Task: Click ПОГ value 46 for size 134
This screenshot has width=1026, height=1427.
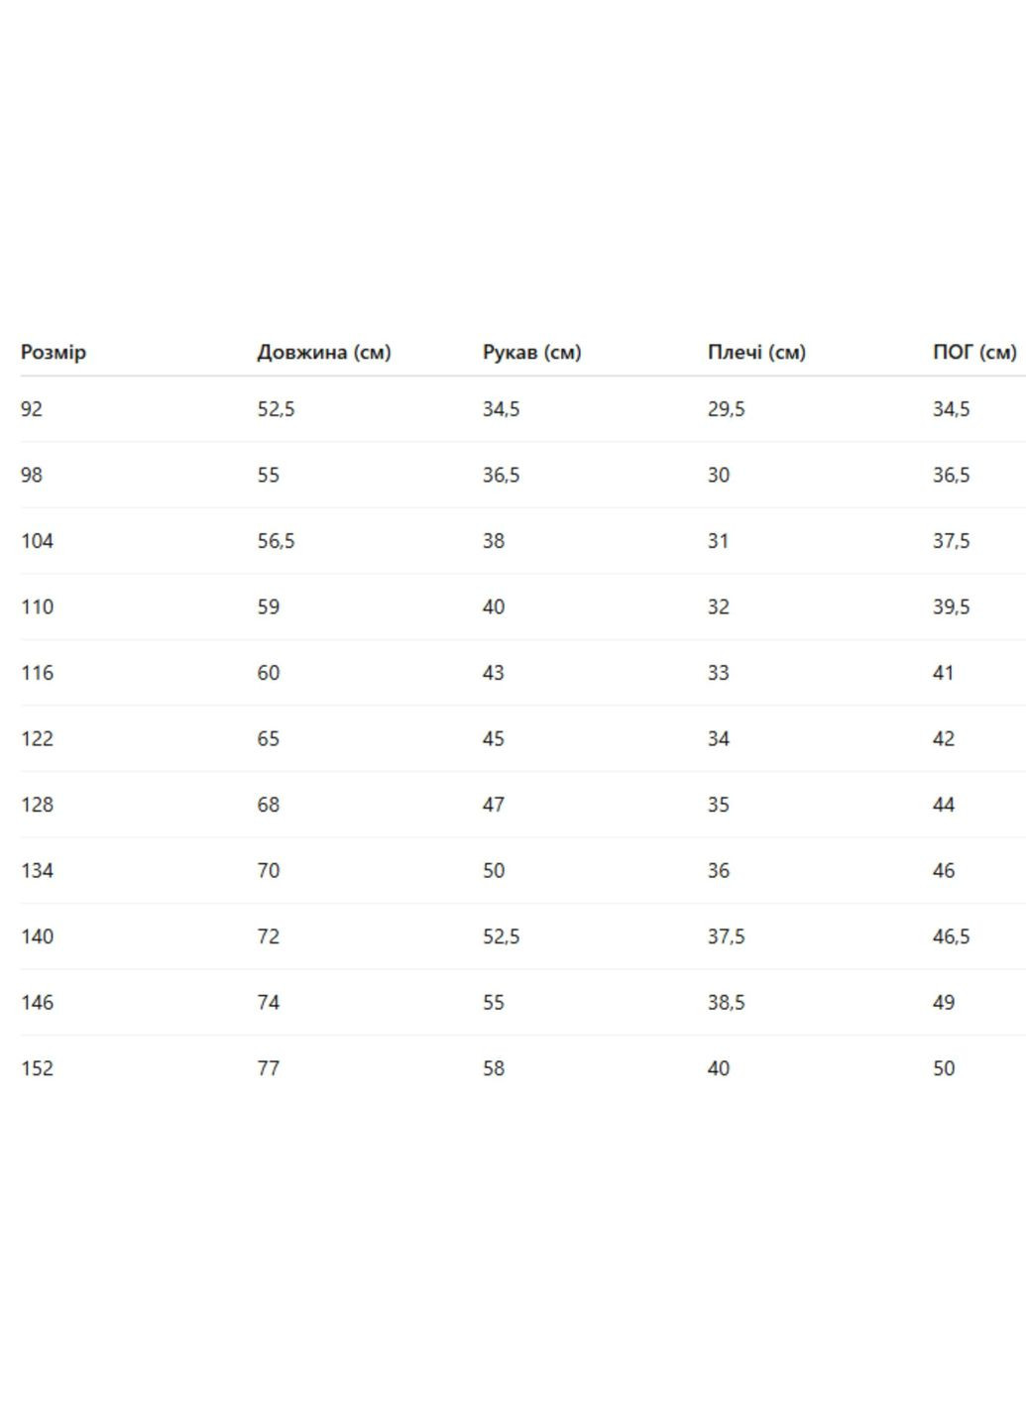Action: click(944, 871)
